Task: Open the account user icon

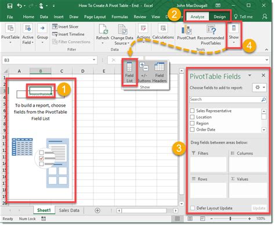Action: coord(265,17)
